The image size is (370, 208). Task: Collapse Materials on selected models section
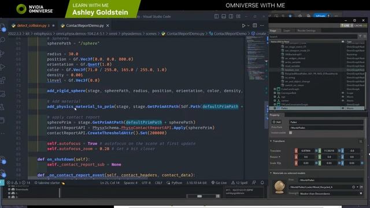click(x=271, y=173)
